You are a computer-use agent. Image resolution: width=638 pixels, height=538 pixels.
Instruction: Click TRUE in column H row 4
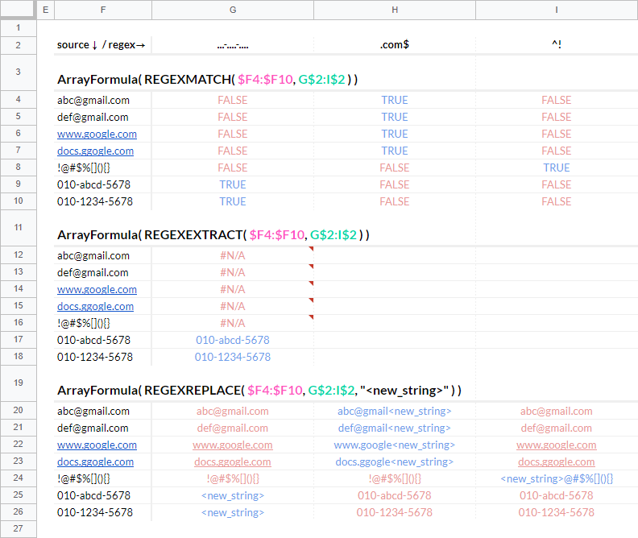pyautogui.click(x=395, y=100)
